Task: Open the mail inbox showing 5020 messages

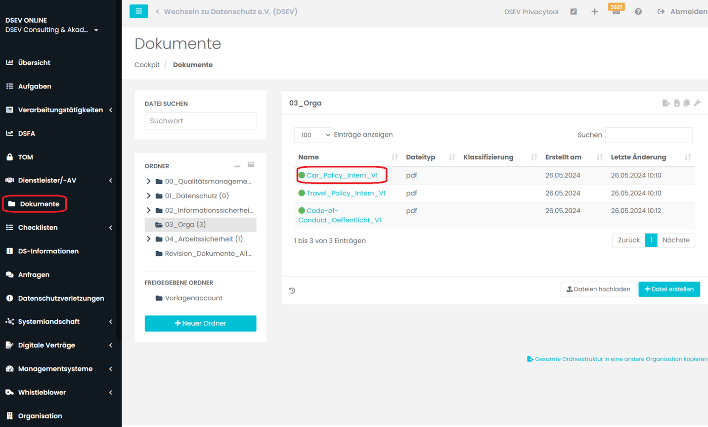Action: [616, 12]
